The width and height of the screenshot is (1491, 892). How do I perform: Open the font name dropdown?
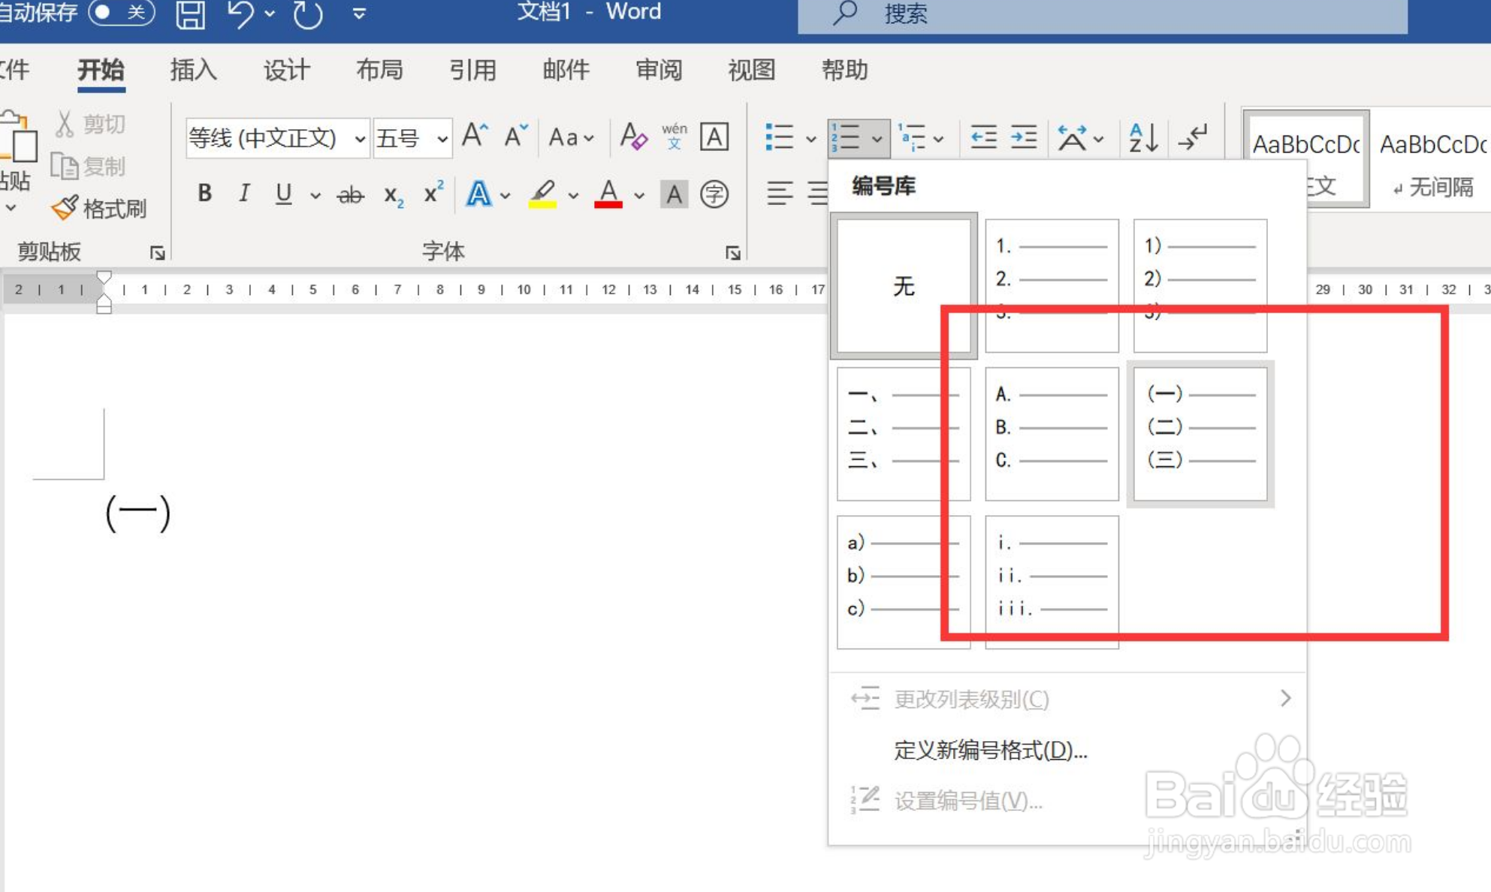pos(360,139)
